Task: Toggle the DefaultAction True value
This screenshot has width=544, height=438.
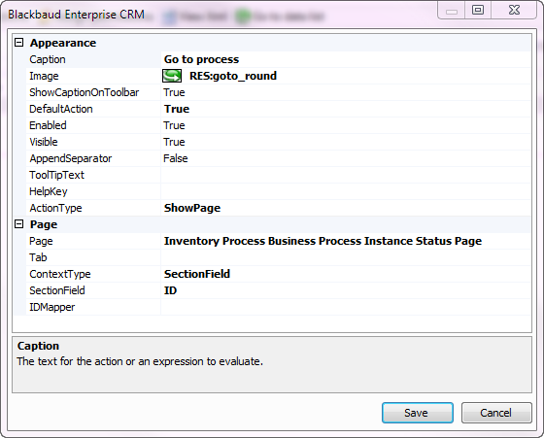Action: [346, 109]
